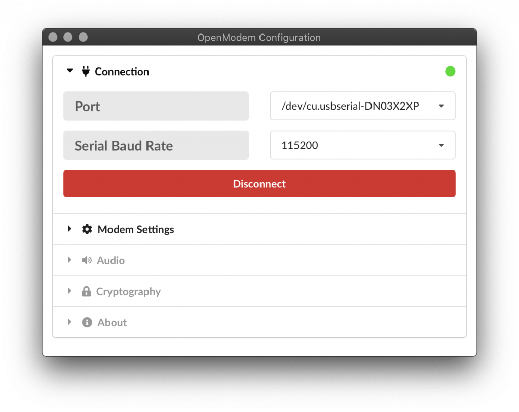Expand the Modem Settings section arrow
Screen dimensions: 519x412
(x=69, y=229)
